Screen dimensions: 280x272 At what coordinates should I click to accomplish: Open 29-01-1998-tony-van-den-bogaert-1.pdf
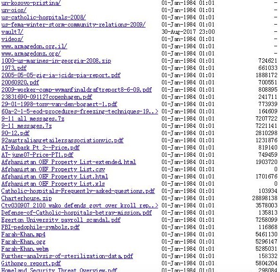coord(59,104)
